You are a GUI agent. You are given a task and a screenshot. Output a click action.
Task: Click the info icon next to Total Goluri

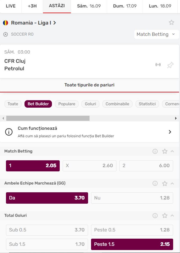[155, 216]
